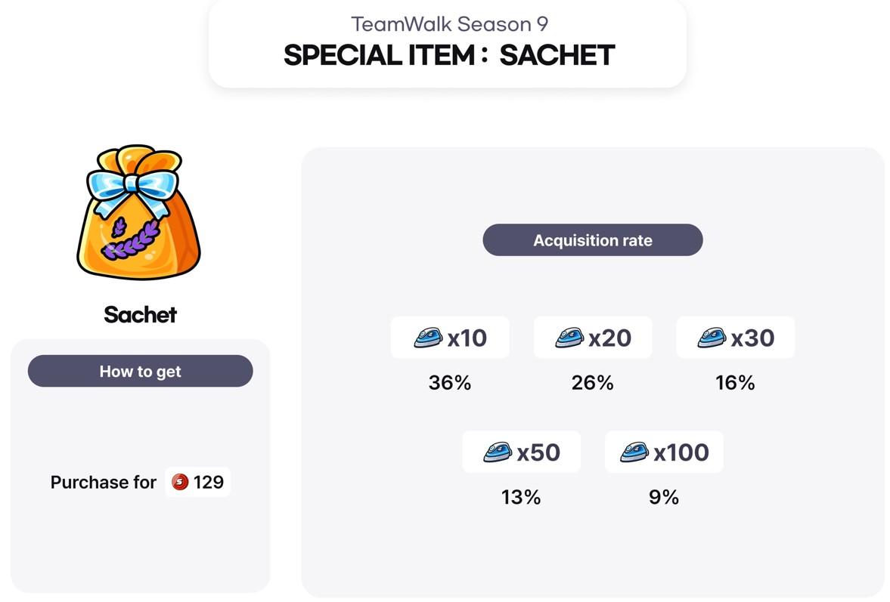
Task: Click the iron icon beside x50
Action: [498, 452]
